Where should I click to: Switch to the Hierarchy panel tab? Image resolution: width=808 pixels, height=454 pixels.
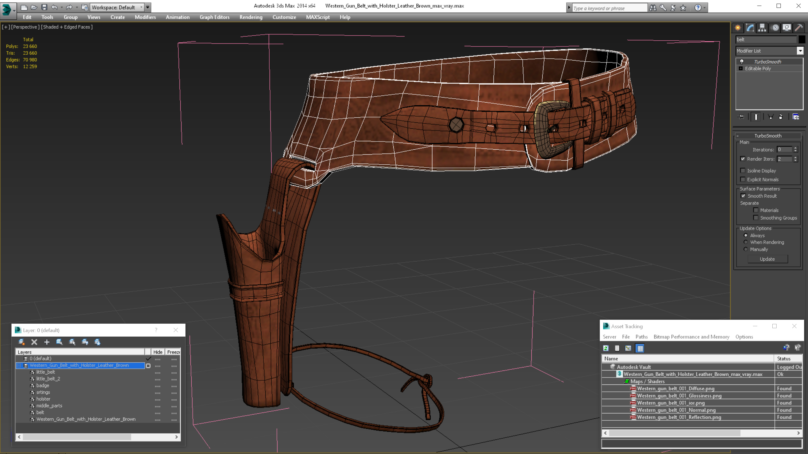pyautogui.click(x=762, y=28)
